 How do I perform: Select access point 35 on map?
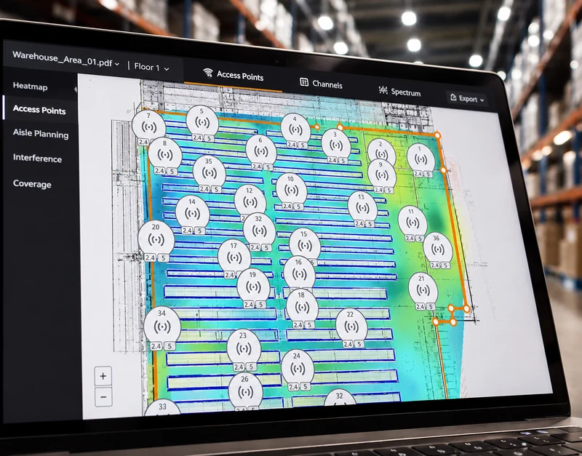(210, 171)
